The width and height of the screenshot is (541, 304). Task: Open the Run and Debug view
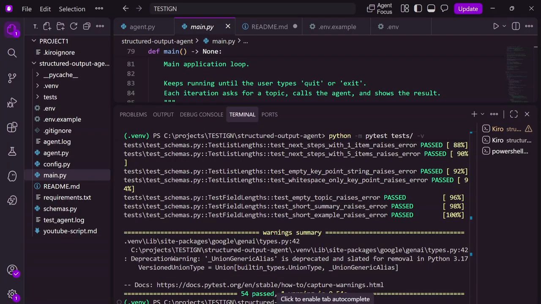[12, 103]
